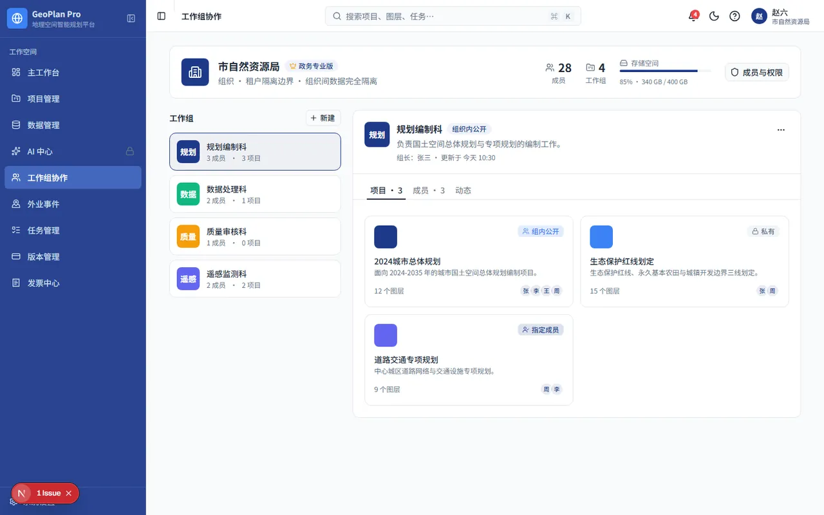The image size is (824, 515).
Task: Select the 质量审核科 workgroup
Action: [x=255, y=236]
